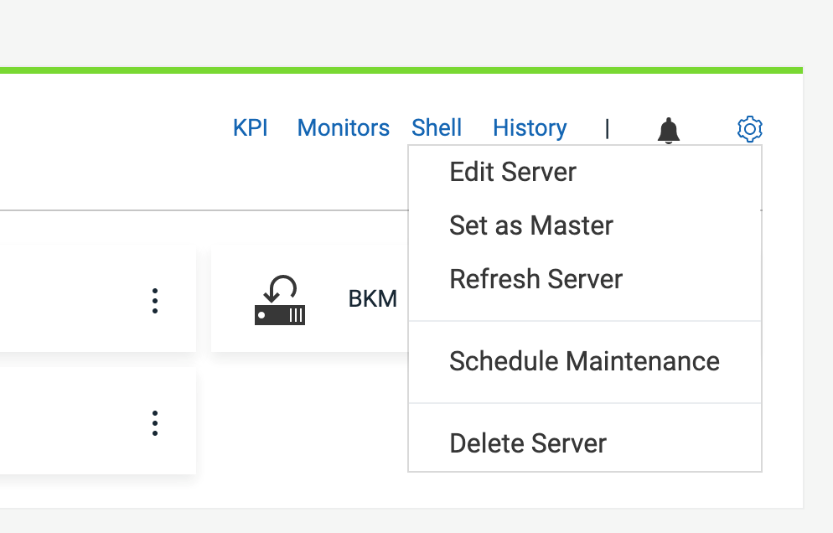Choose Set as Master option
Image resolution: width=833 pixels, height=533 pixels.
pos(531,226)
